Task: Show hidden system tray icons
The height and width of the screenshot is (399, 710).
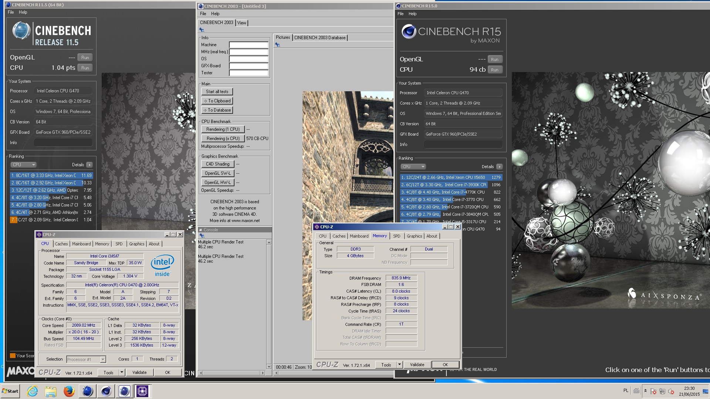Action: (x=645, y=391)
